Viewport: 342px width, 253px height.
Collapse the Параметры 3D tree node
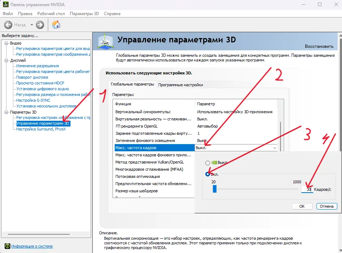point(6,112)
